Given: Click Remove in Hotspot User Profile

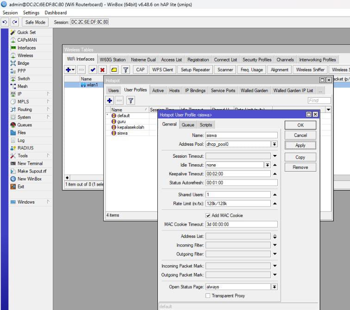Looking at the screenshot, I should click(x=300, y=167).
